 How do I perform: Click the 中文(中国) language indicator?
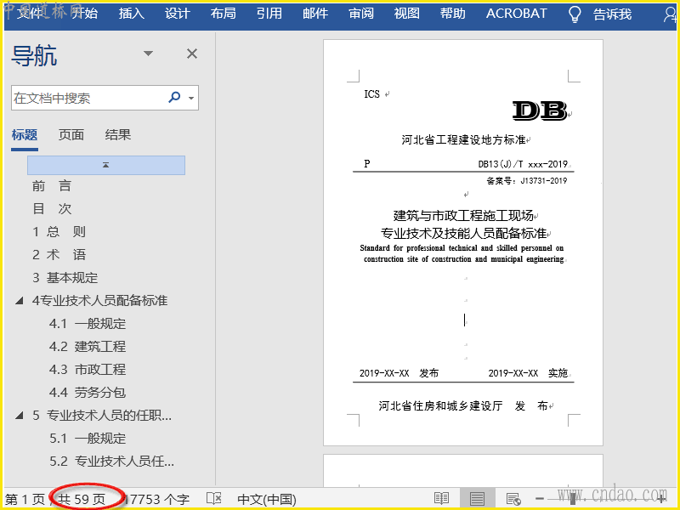point(267,499)
